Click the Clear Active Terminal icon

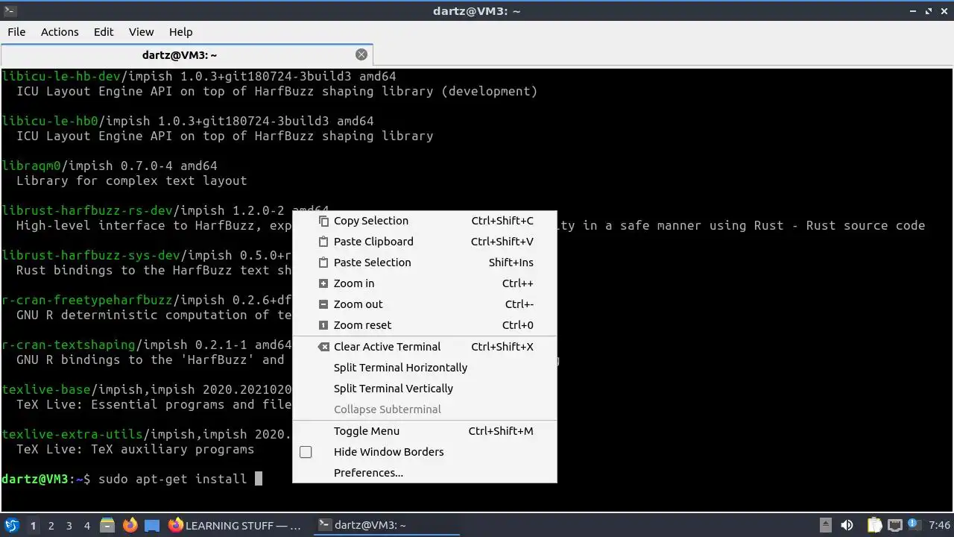[323, 347]
